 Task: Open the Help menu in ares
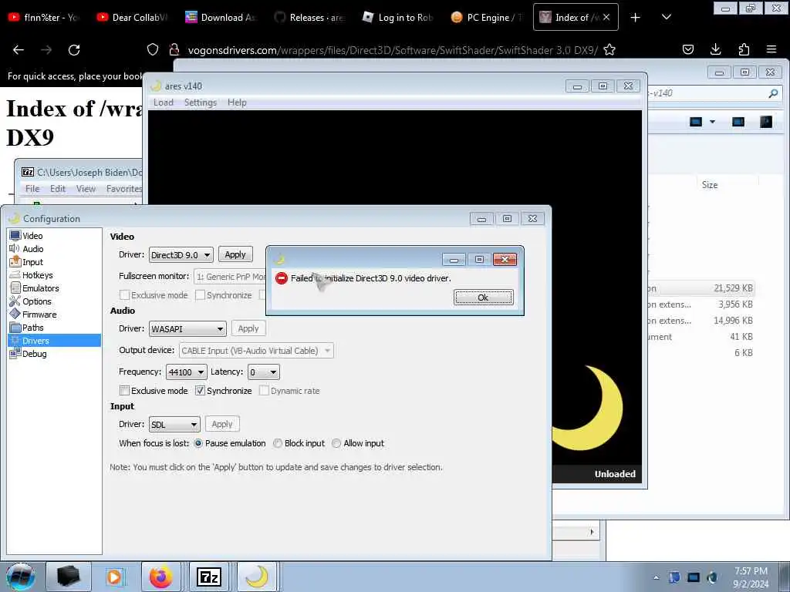click(237, 103)
